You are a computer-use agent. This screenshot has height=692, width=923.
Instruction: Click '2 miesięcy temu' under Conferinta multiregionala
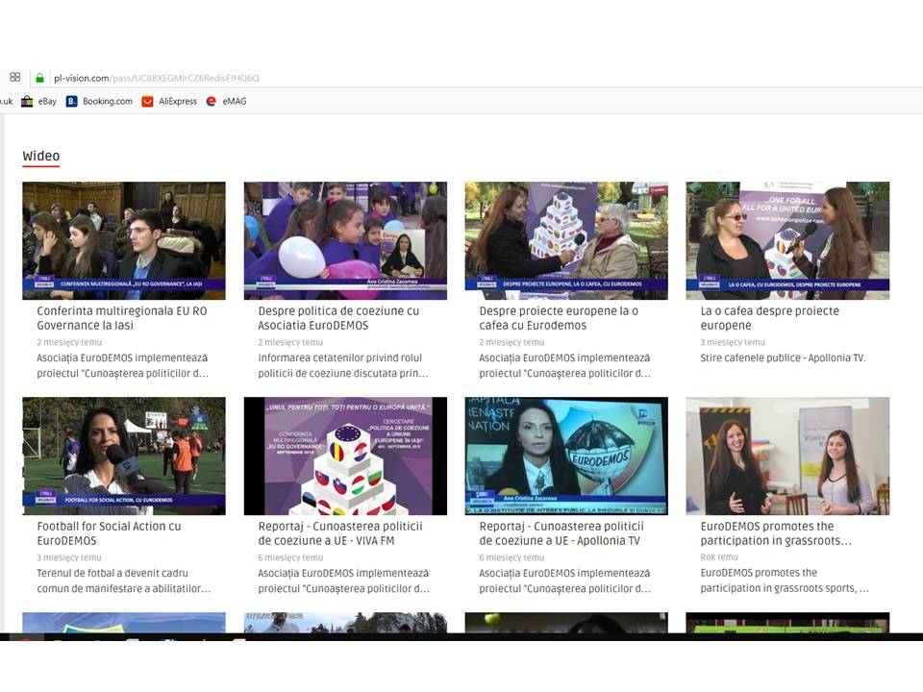pyautogui.click(x=69, y=342)
